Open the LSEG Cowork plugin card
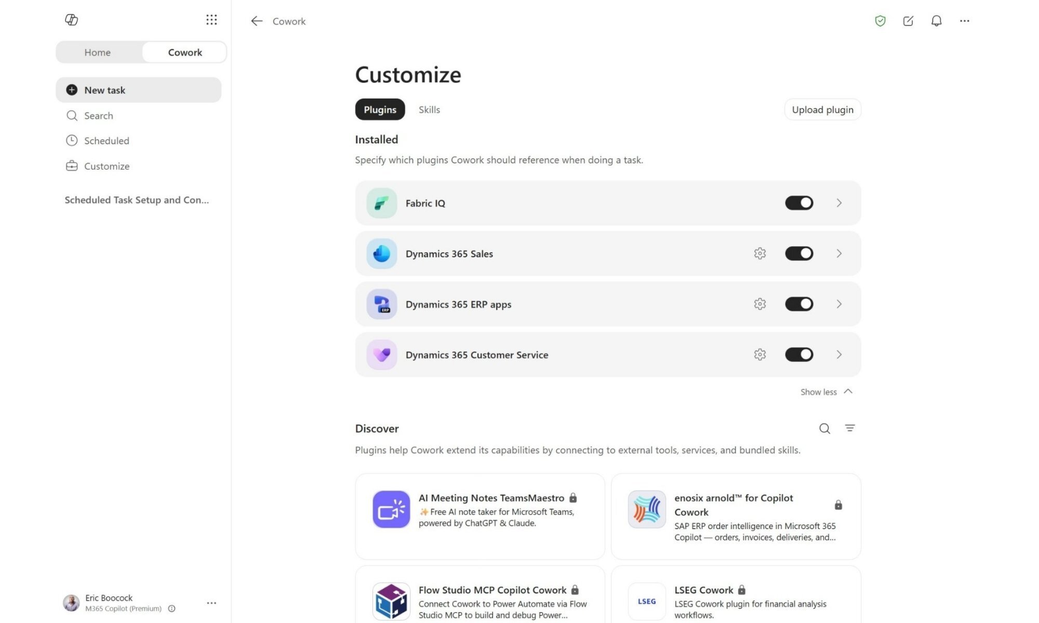 [736, 594]
